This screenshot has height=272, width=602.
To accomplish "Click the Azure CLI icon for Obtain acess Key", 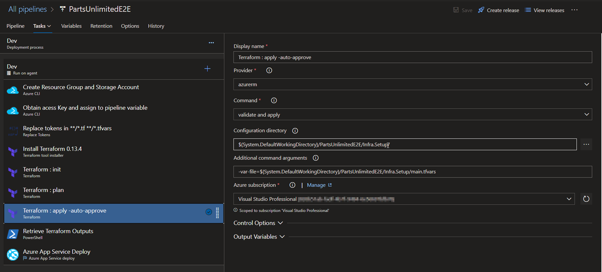I will [13, 111].
